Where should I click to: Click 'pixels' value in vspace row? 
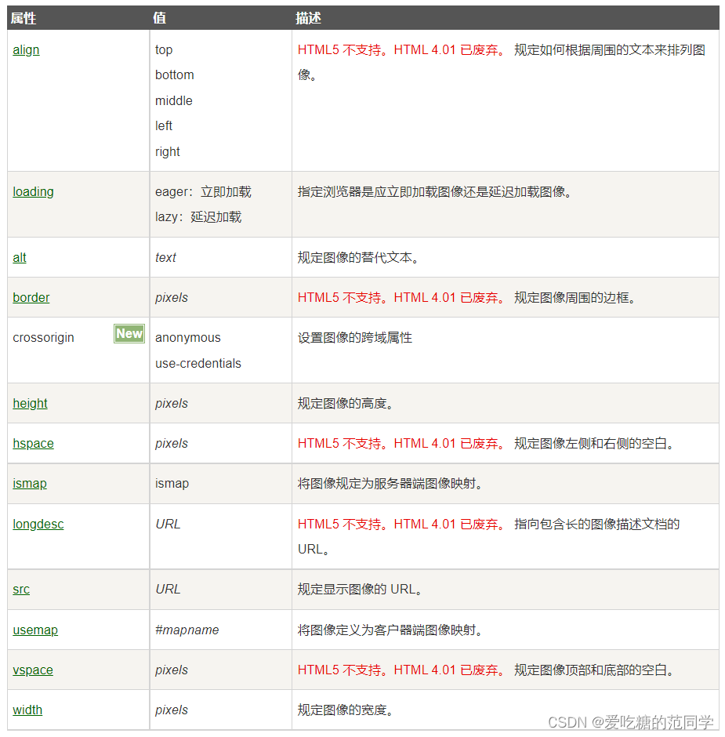coord(172,670)
